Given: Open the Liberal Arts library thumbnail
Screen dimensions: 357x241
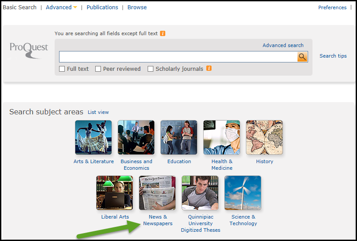Looking at the screenshot, I should click(x=115, y=193).
